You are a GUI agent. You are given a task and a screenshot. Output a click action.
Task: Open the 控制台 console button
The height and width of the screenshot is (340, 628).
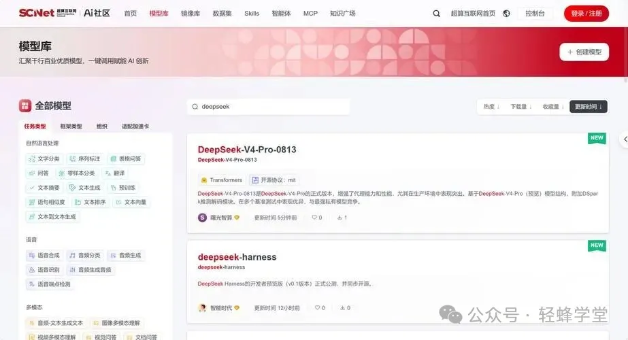pyautogui.click(x=535, y=13)
